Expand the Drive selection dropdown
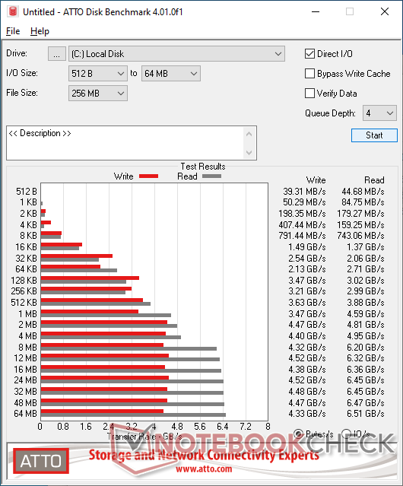Viewport: 403px width, 486px height. point(176,54)
